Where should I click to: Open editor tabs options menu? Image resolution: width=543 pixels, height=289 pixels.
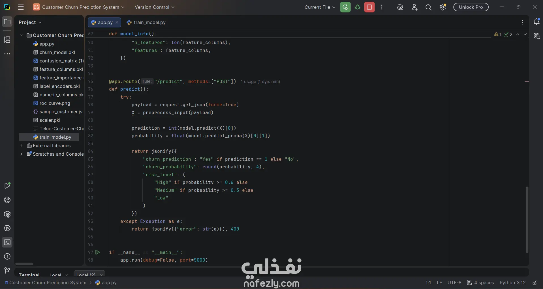(x=523, y=22)
